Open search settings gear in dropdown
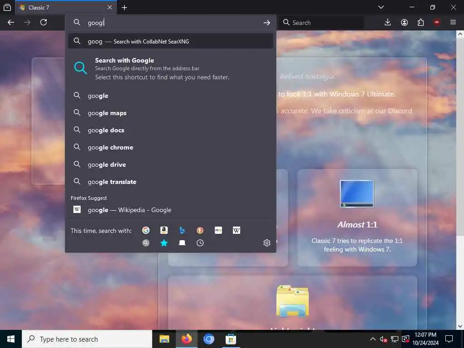Viewport: 464px width, 348px height. click(266, 243)
